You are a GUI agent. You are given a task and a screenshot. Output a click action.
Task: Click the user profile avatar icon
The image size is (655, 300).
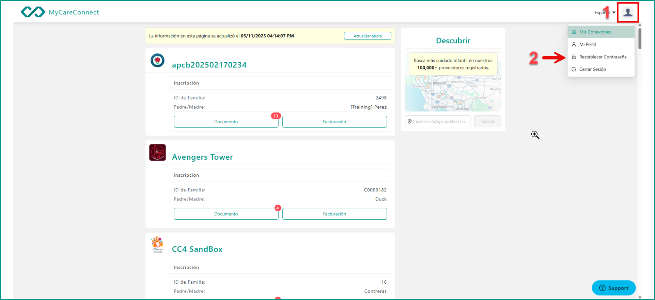click(x=627, y=13)
